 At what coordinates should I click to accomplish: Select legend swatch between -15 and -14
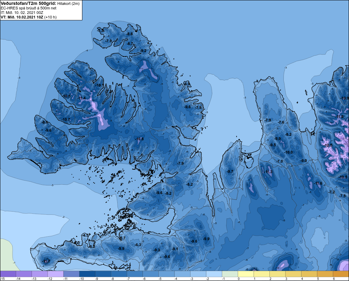8,274
